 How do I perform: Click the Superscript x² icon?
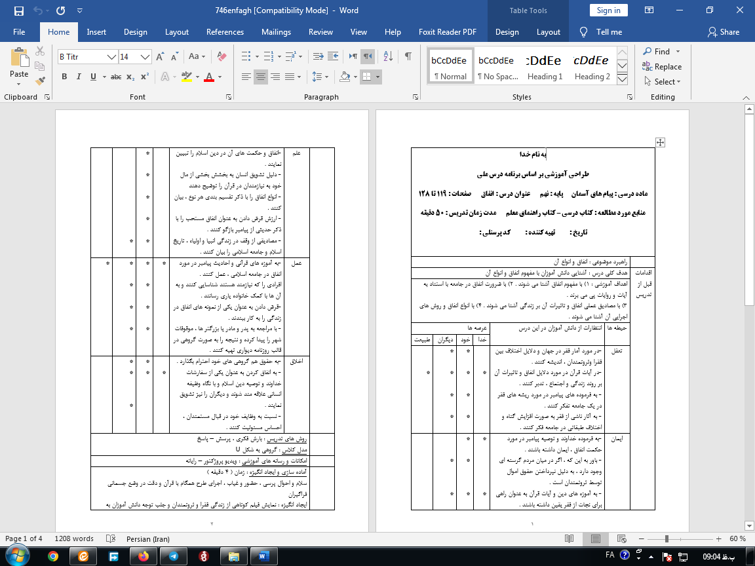[145, 77]
